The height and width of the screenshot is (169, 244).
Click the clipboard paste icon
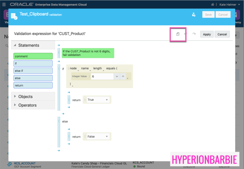(178, 34)
